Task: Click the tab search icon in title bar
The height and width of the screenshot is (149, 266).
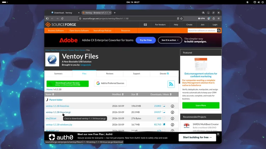Action: click(203, 13)
